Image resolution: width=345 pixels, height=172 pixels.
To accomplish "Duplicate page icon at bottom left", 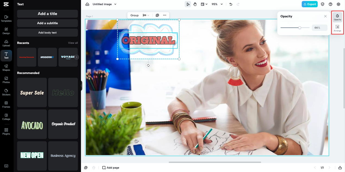I will pos(86,168).
